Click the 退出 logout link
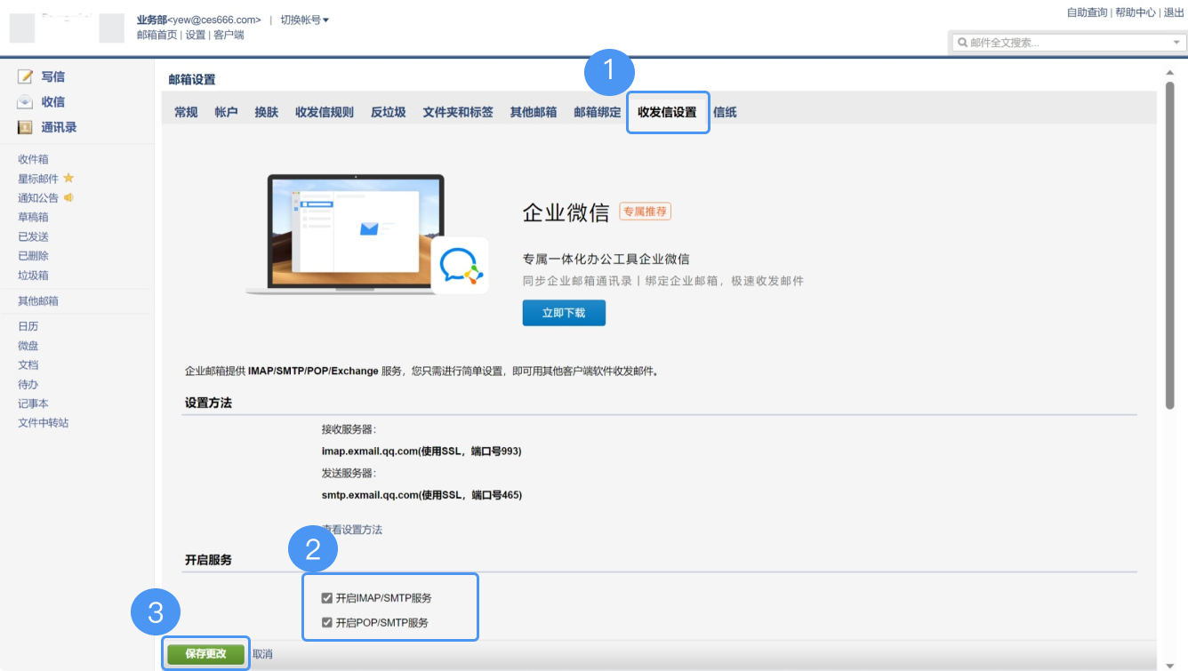 tap(1174, 12)
